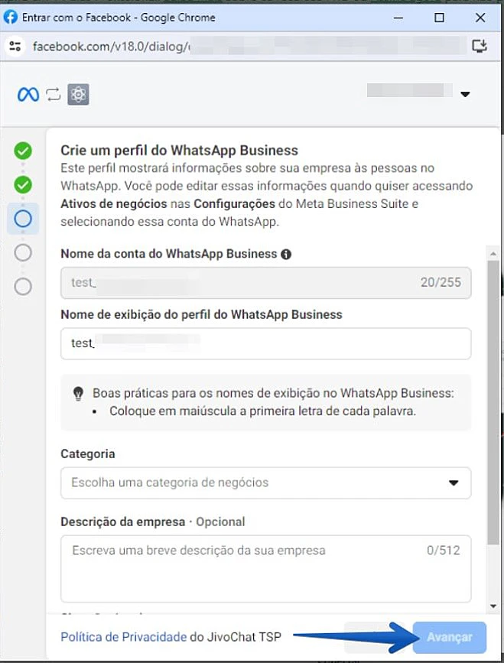Click the lightbulb tip icon
The height and width of the screenshot is (663, 504).
click(78, 394)
